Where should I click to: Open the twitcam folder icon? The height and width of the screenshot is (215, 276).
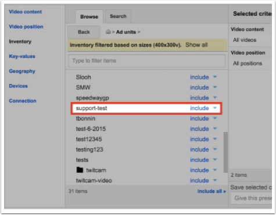point(80,170)
